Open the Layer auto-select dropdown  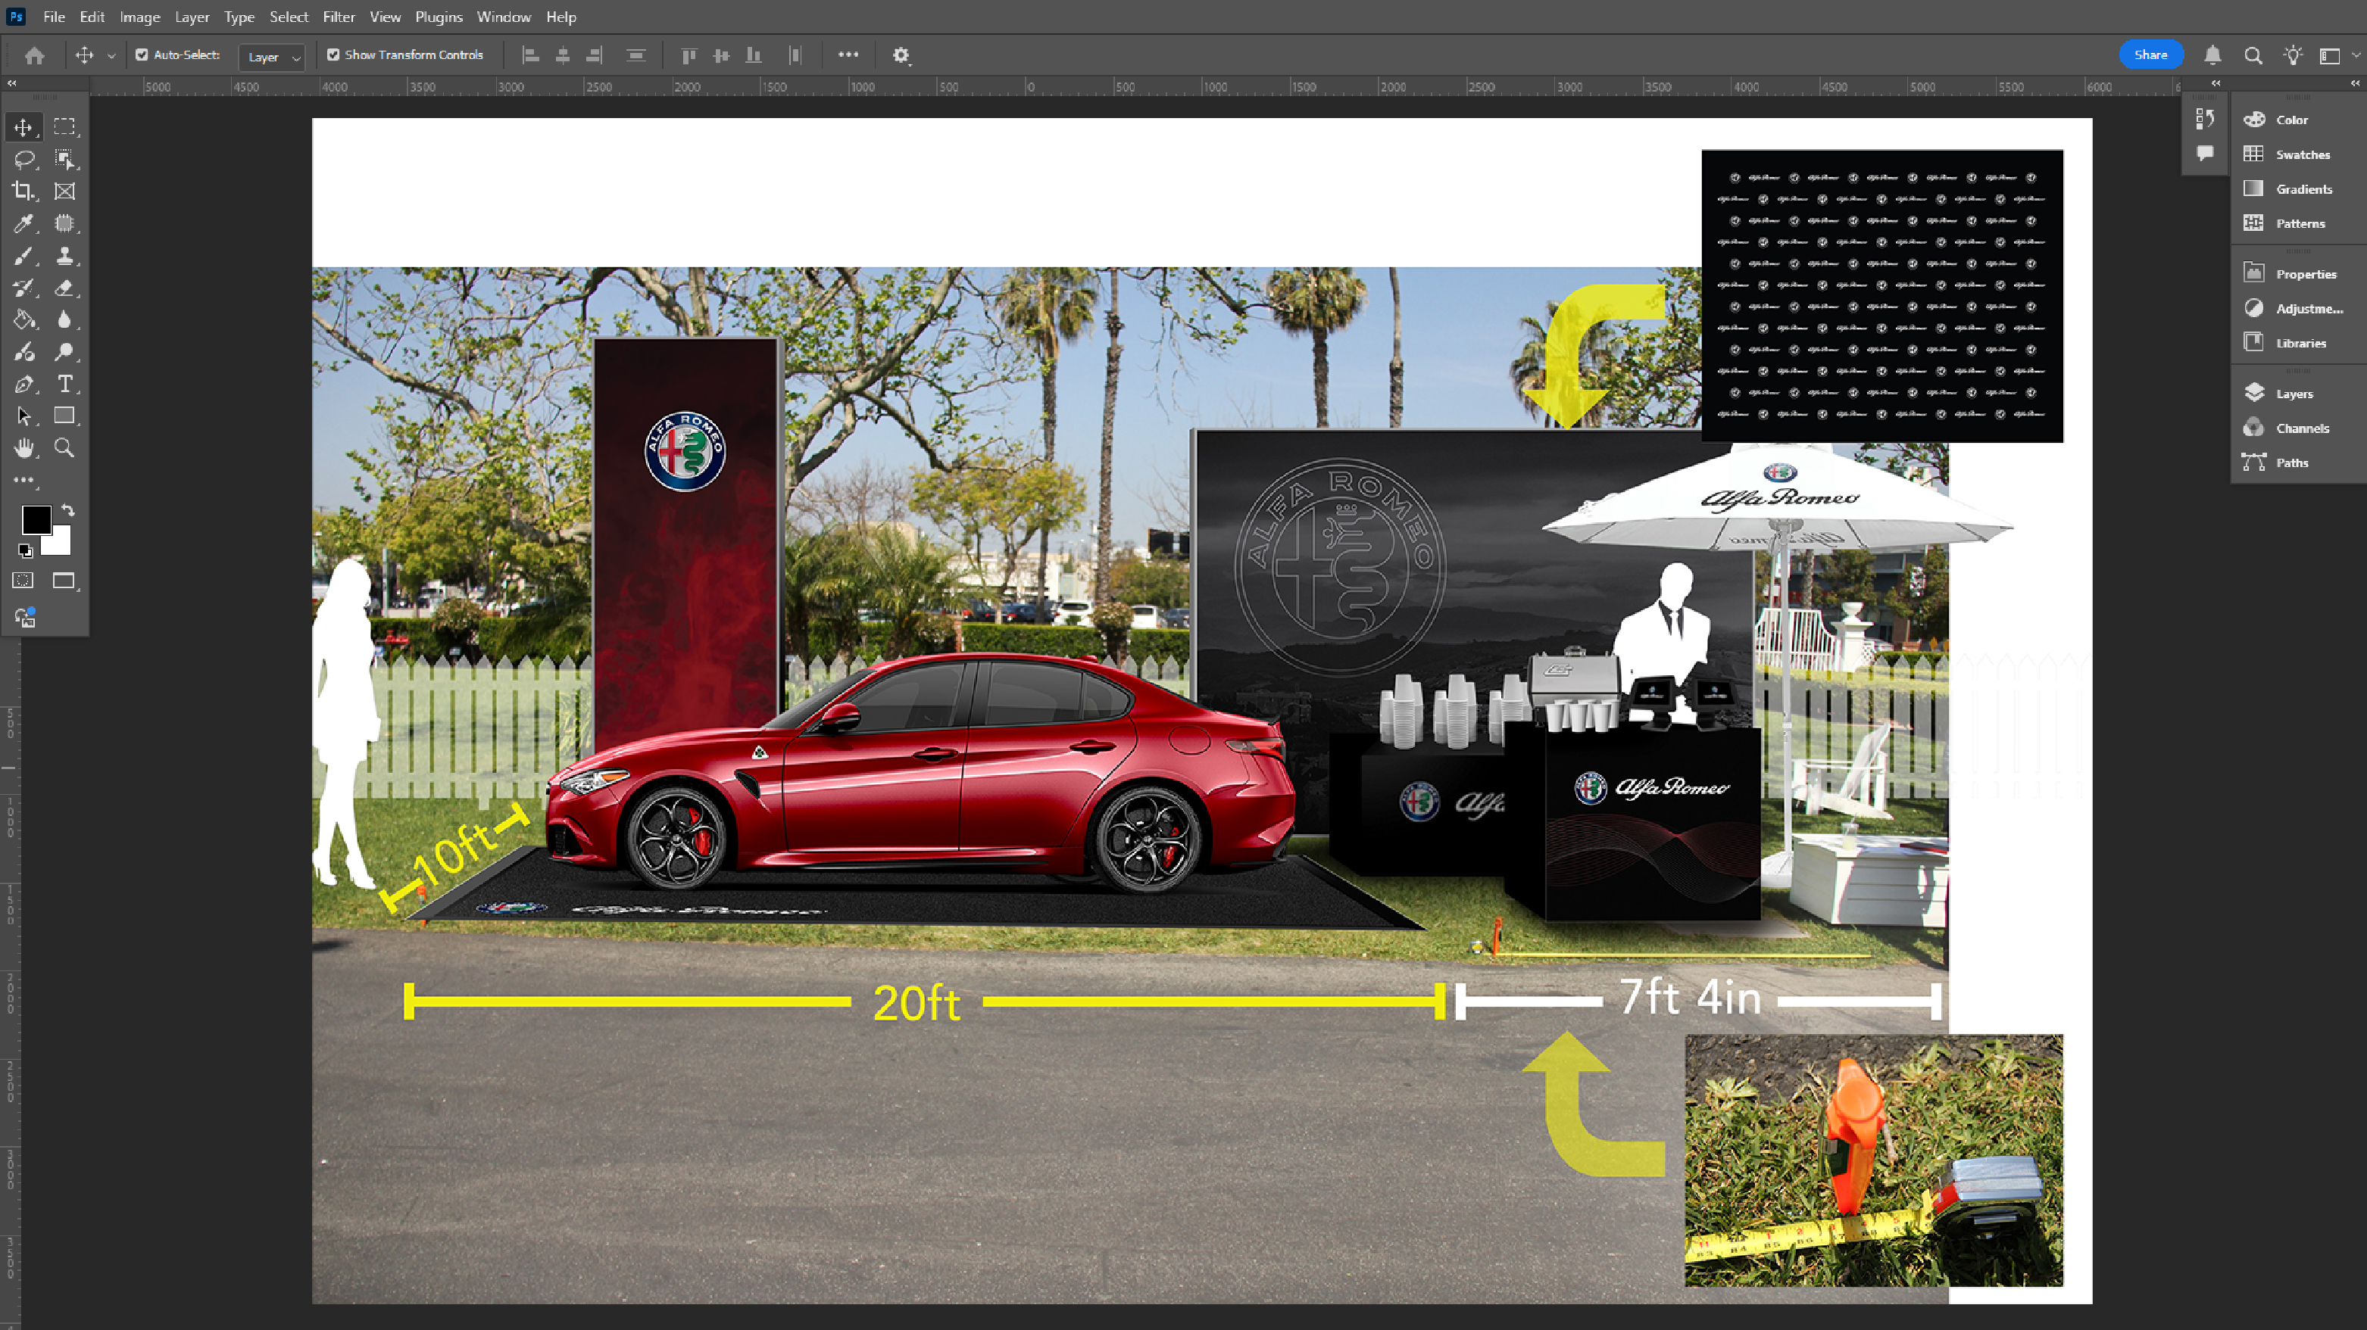[x=272, y=57]
